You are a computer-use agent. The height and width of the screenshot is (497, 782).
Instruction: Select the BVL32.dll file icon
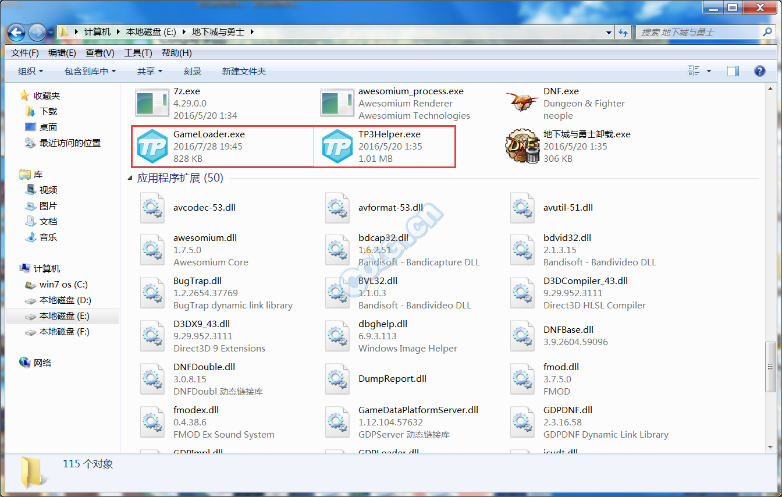tap(337, 293)
